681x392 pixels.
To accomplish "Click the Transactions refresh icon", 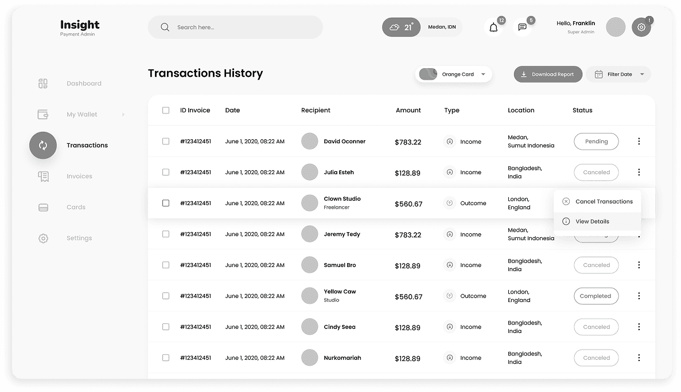I will pyautogui.click(x=43, y=145).
